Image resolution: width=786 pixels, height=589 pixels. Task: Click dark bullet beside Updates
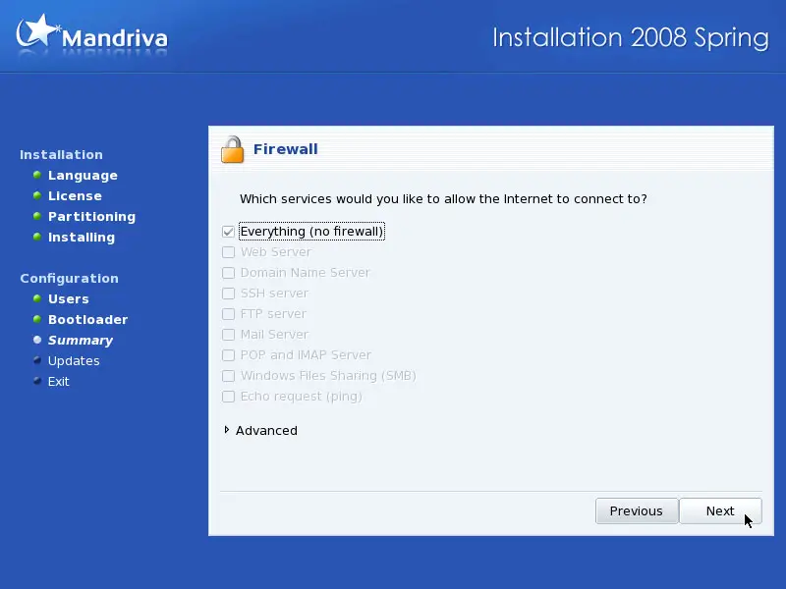37,360
